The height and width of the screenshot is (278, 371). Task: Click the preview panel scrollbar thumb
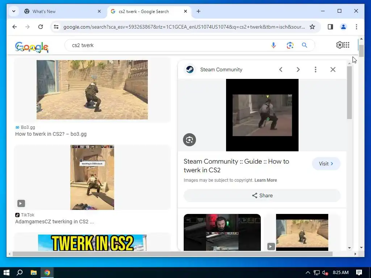[350, 92]
